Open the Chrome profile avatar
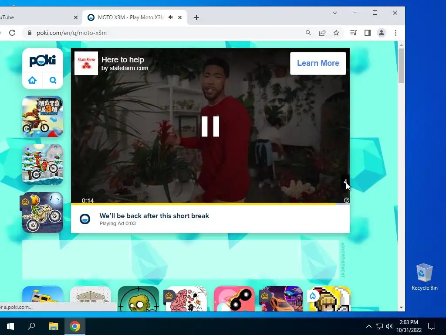The height and width of the screenshot is (335, 446). click(382, 33)
